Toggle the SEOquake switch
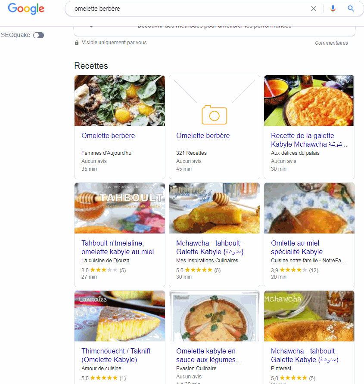Screen dimensions: 364x384 click(x=38, y=35)
